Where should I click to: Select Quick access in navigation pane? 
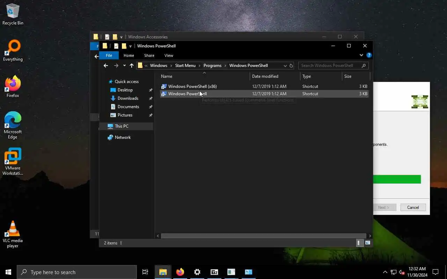click(x=126, y=82)
